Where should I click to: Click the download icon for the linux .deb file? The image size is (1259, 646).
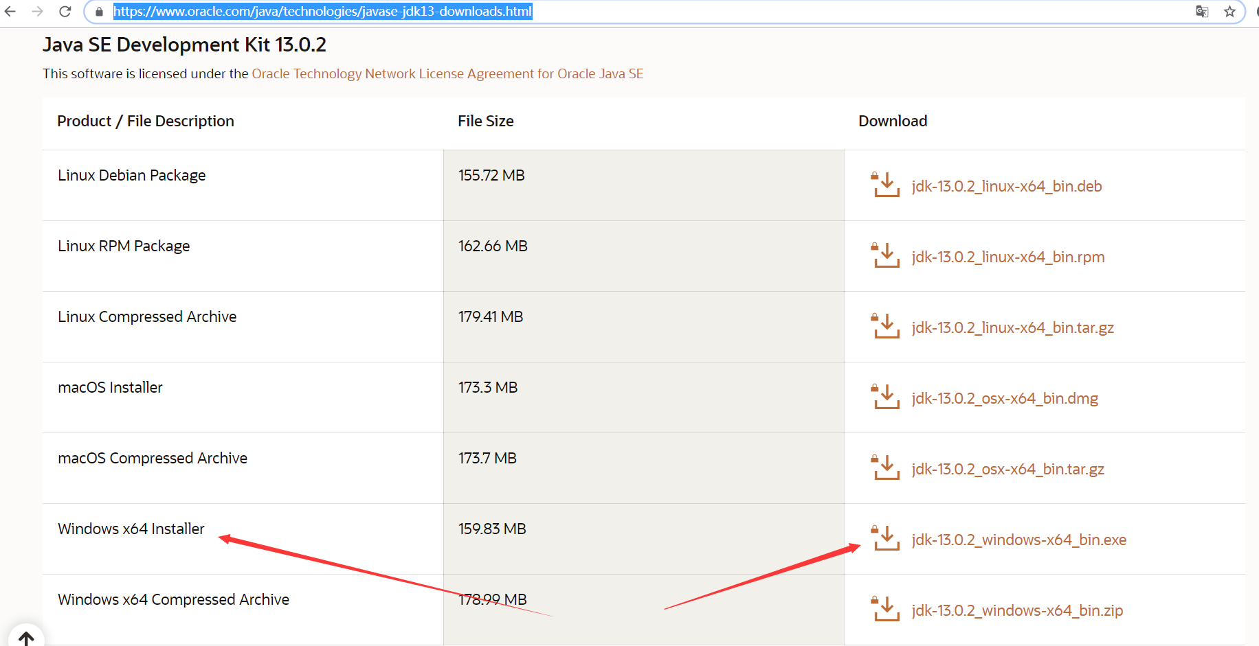(886, 185)
